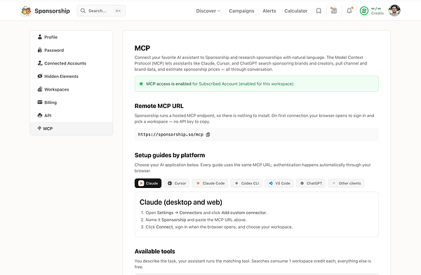Click the MCP sidebar diamond icon
This screenshot has height=275, width=421.
[x=39, y=128]
